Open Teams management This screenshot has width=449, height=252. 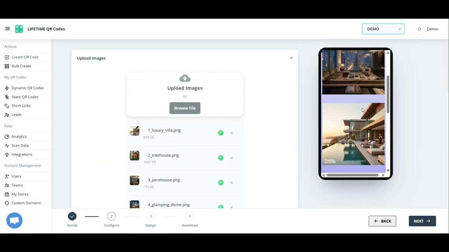[17, 185]
